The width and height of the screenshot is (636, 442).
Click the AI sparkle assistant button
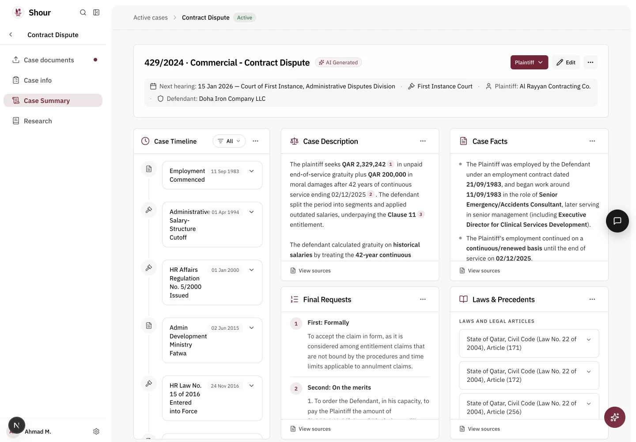614,417
